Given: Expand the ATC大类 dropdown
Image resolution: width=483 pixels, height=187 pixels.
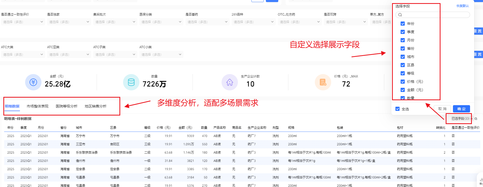Looking at the screenshot, I should coord(23,55).
